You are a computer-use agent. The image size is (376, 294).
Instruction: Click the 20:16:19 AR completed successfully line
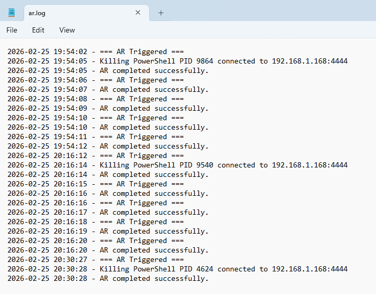108,232
